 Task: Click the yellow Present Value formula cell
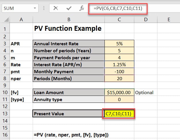119,114
